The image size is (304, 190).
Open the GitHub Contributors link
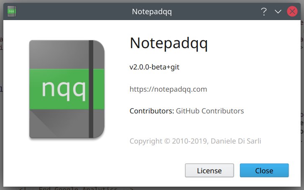tap(209, 111)
